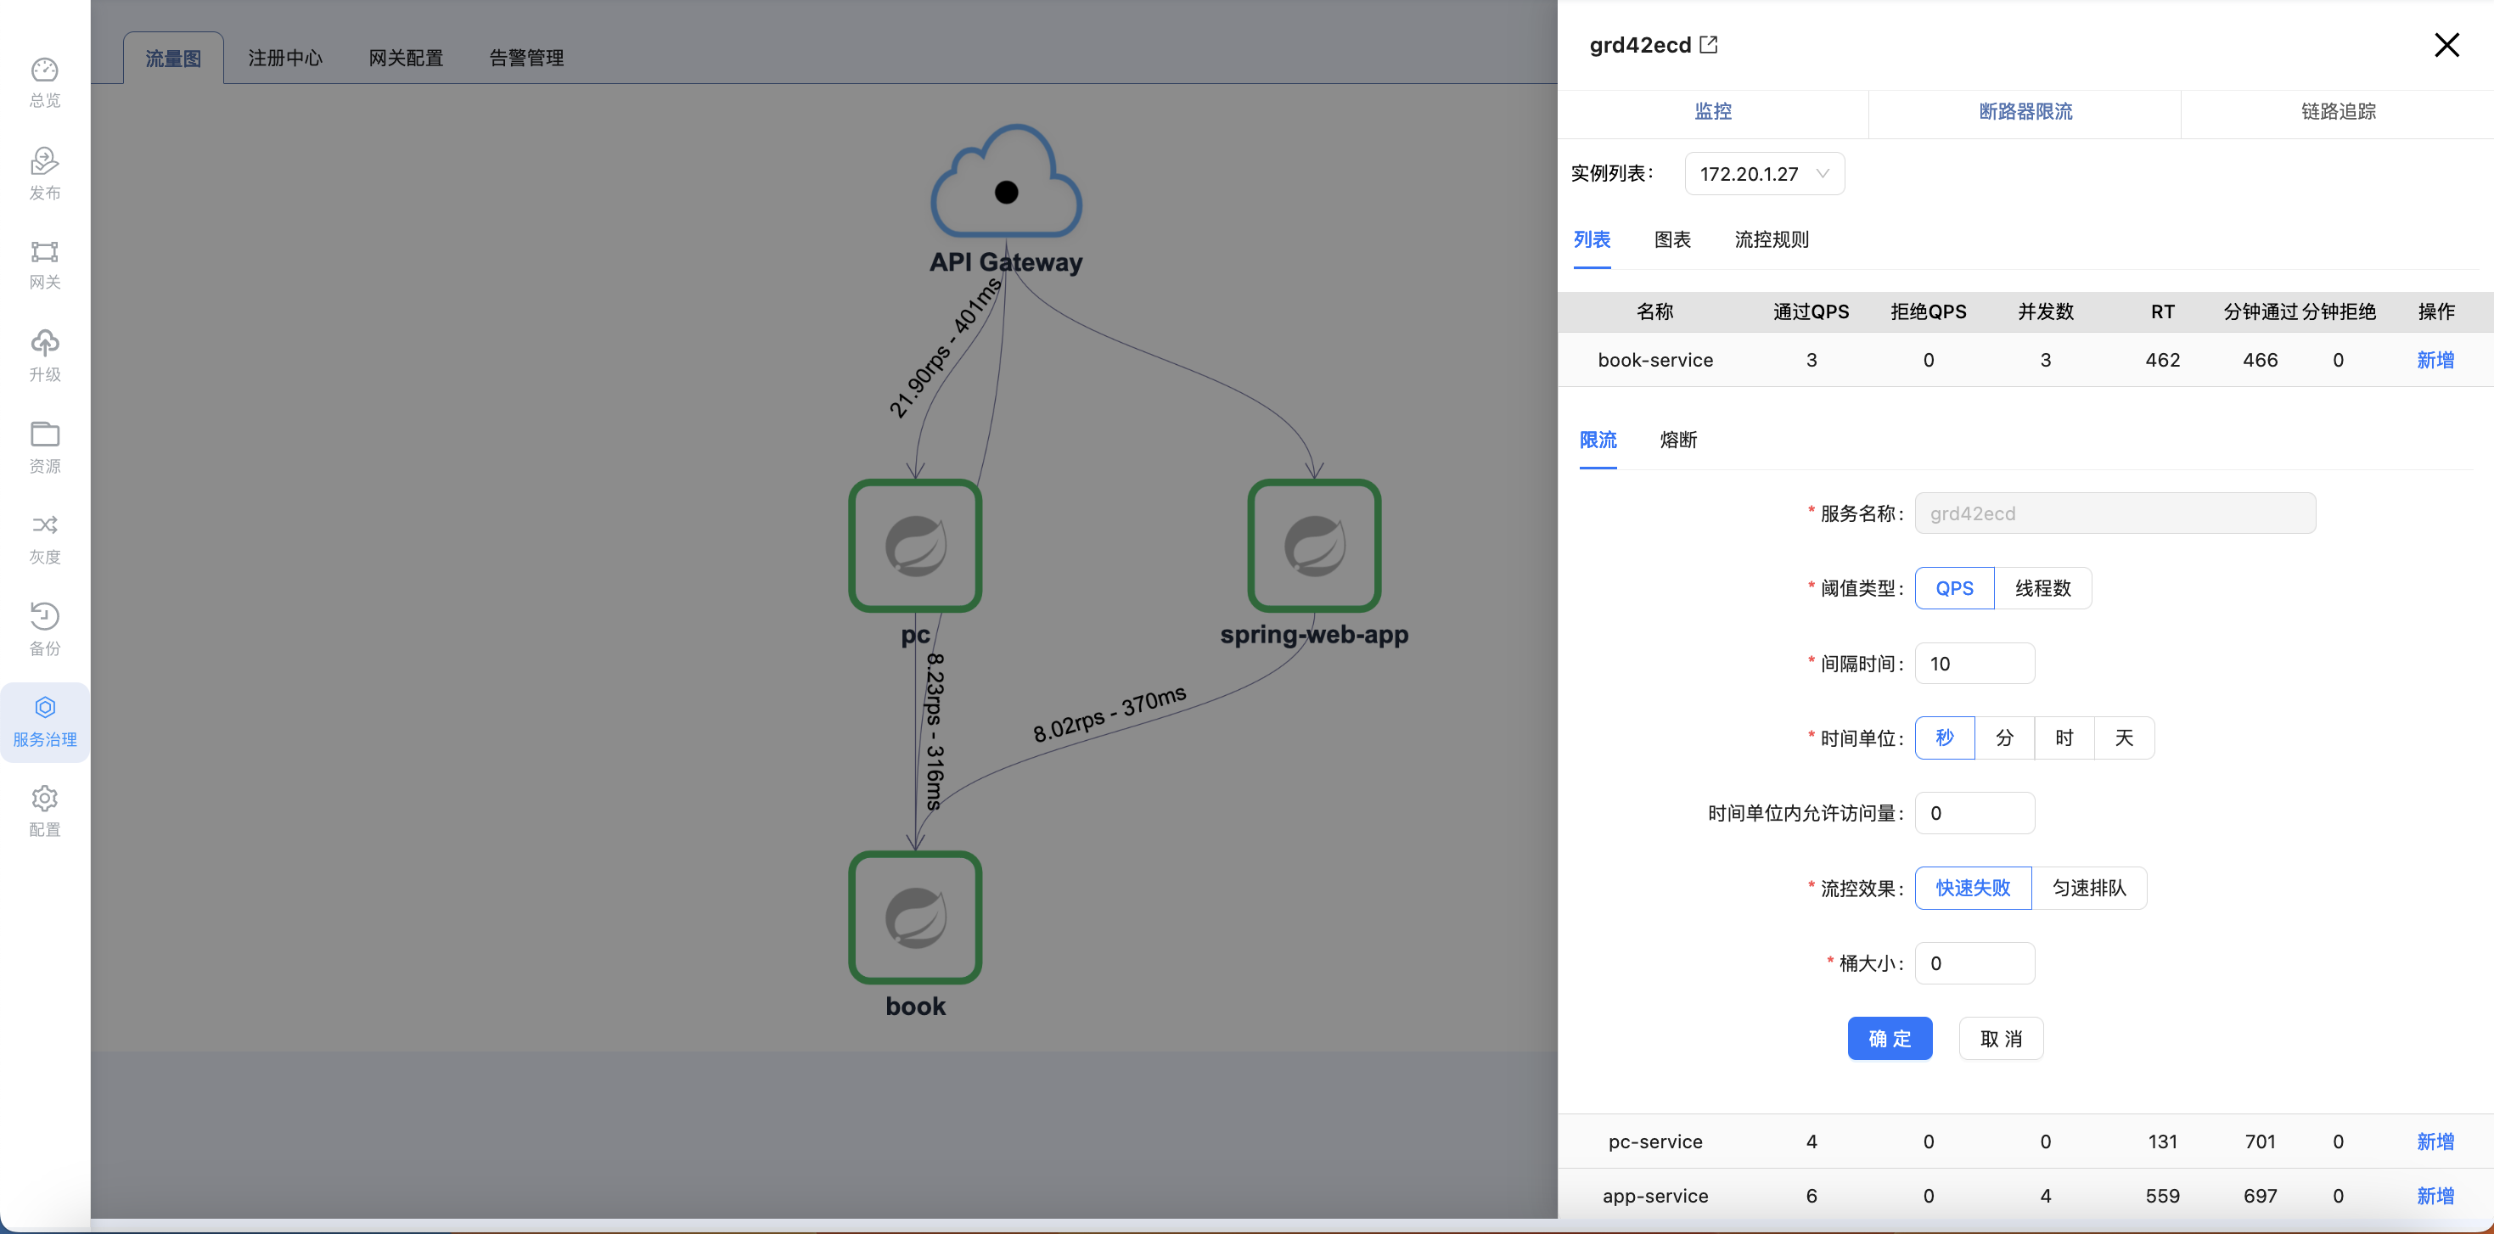Open the 监控 monitoring tab
2494x1234 pixels.
click(1713, 111)
